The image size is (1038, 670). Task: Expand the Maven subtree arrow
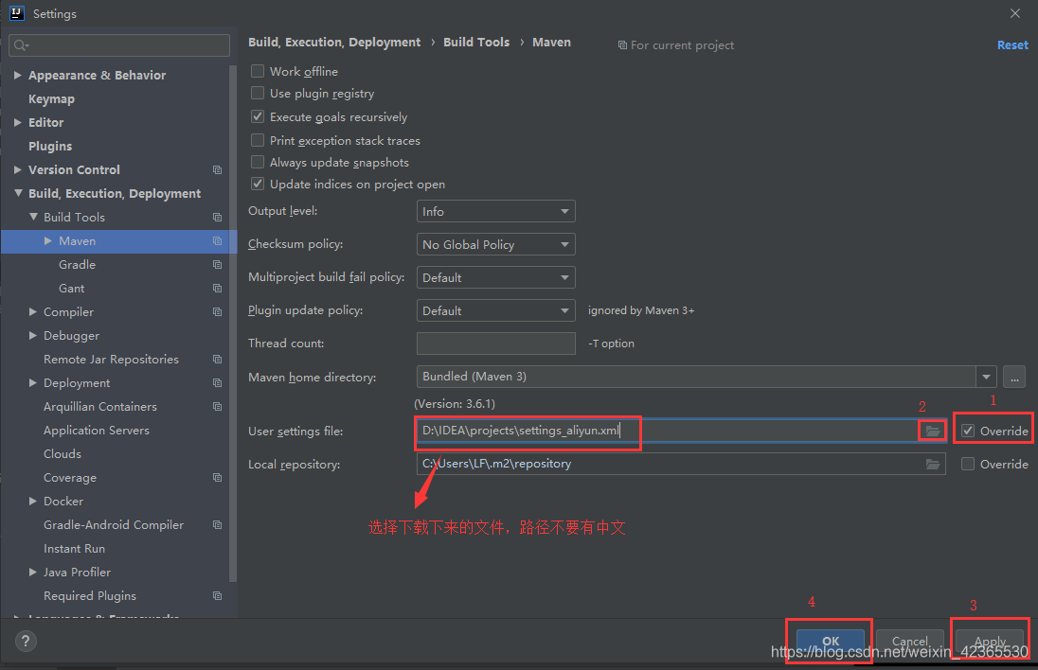[47, 240]
